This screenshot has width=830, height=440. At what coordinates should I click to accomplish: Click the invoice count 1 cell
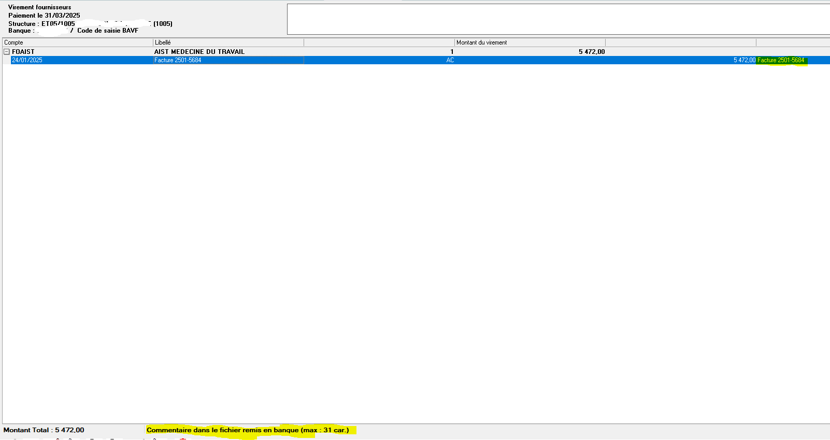pyautogui.click(x=452, y=52)
